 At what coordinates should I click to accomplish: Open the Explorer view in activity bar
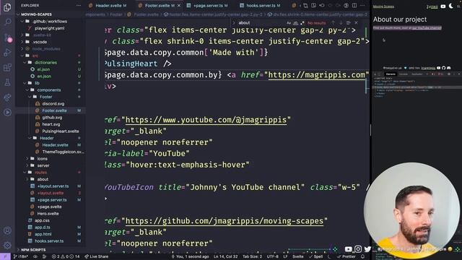[x=7, y=7]
